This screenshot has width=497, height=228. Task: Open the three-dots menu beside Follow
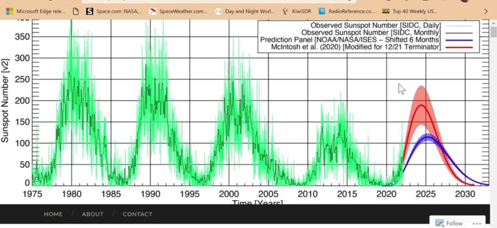[x=475, y=223]
